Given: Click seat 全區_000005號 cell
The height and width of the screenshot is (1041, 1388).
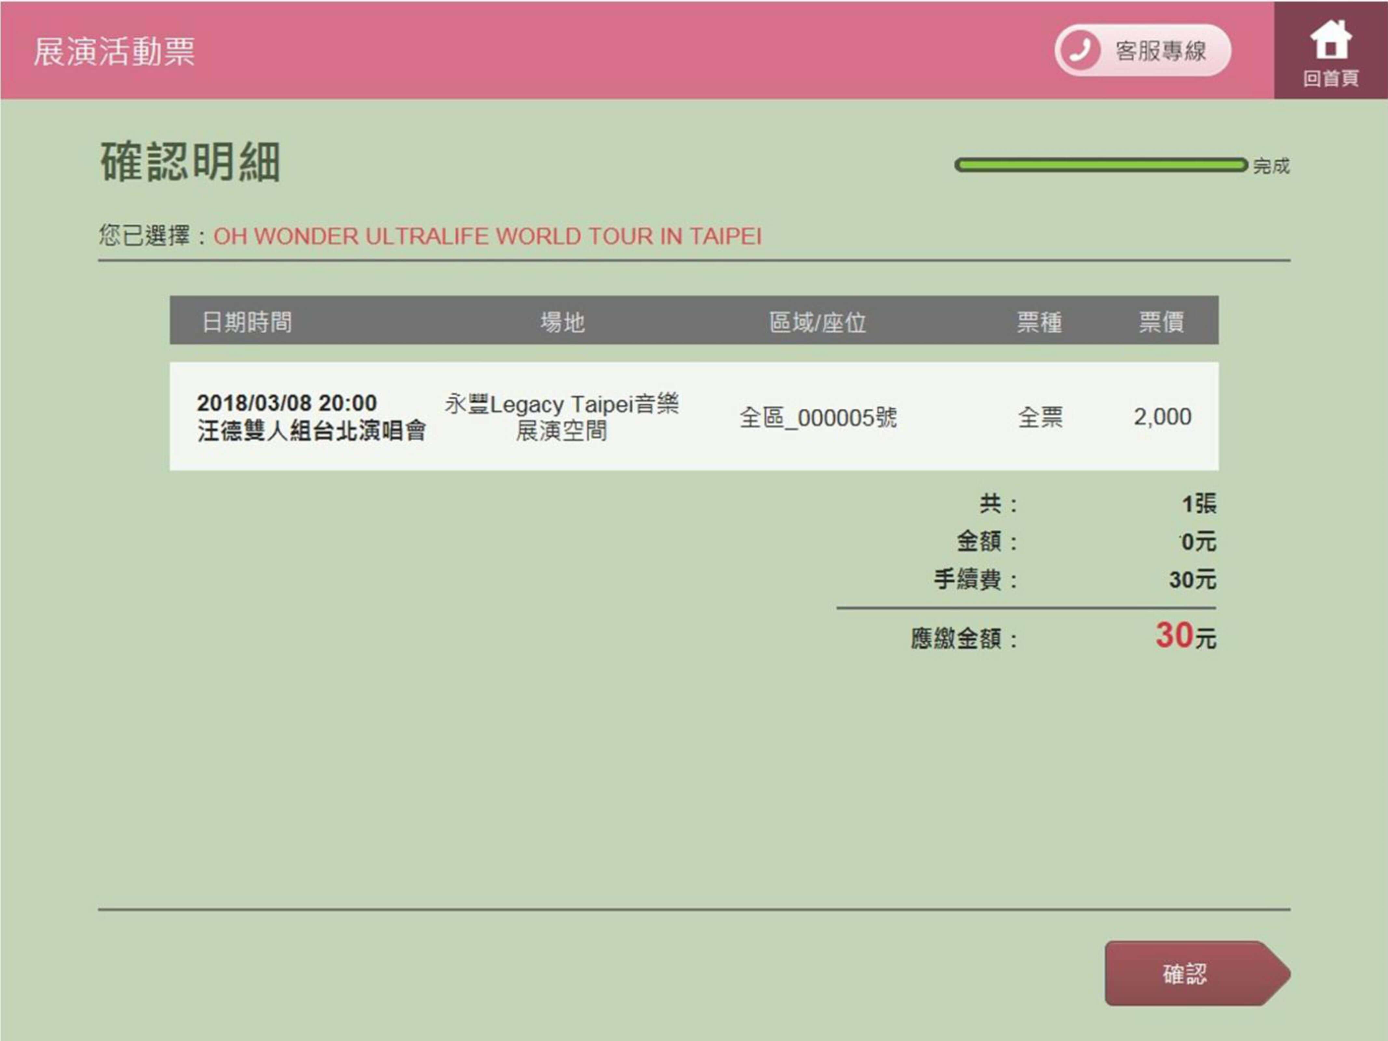Looking at the screenshot, I should pyautogui.click(x=818, y=417).
